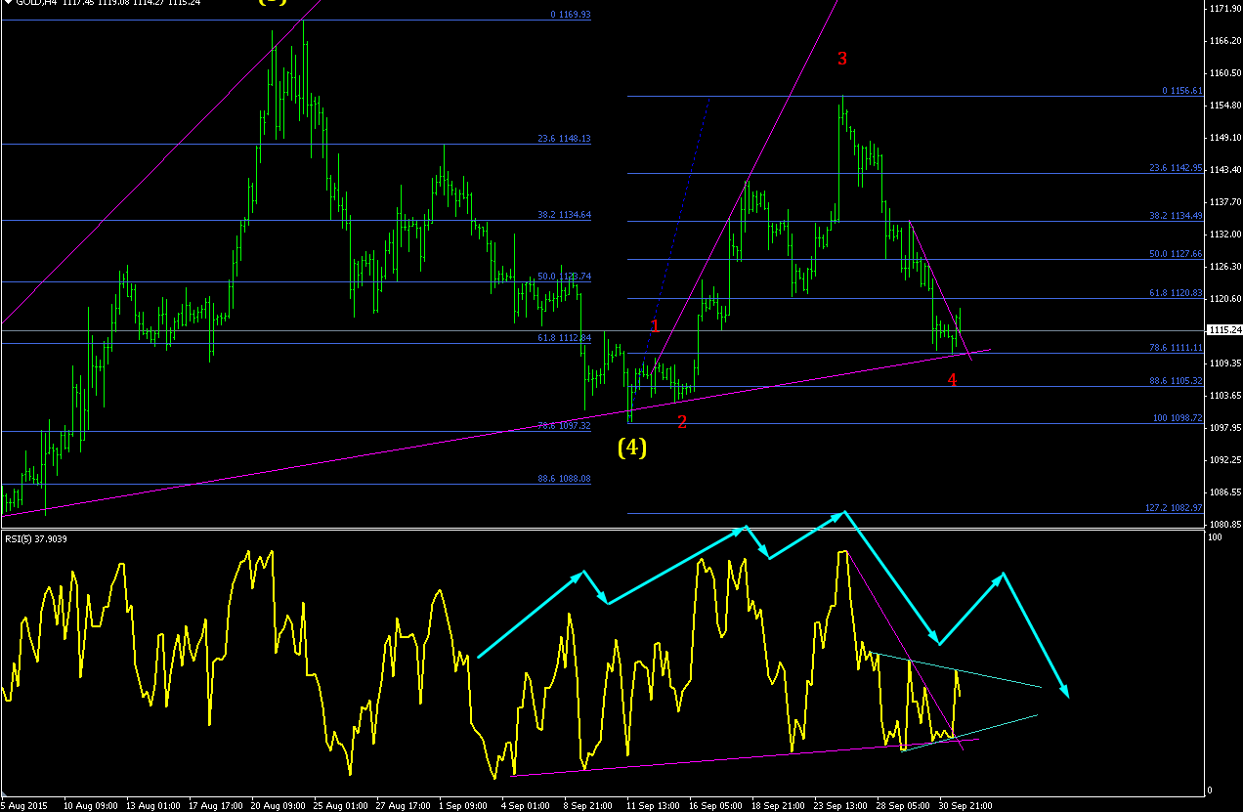Screen dimensions: 1243x812
Task: Select the red wave 1 label
Action: [656, 325]
